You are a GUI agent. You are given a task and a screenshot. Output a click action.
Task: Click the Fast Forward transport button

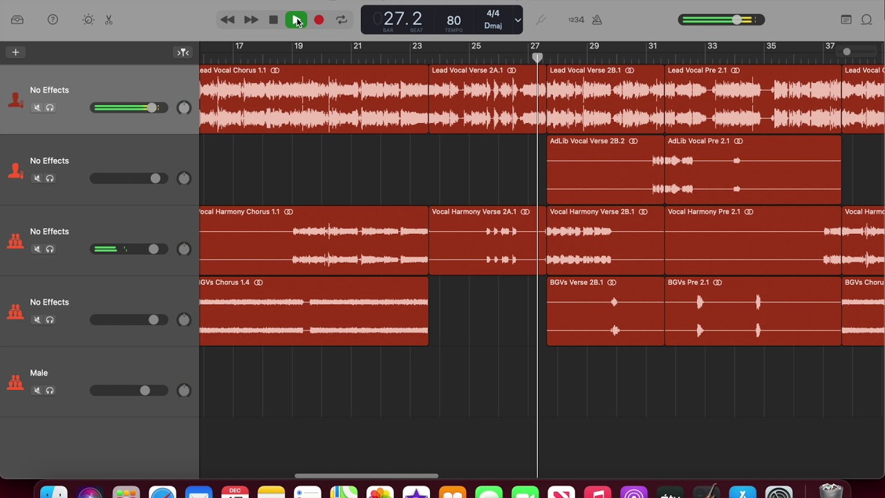pos(251,20)
